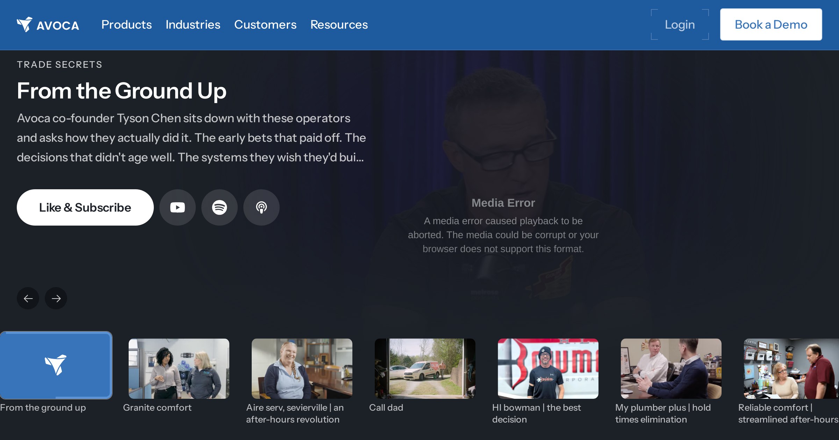The image size is (839, 440).
Task: Open the Resources menu
Action: pyautogui.click(x=339, y=25)
